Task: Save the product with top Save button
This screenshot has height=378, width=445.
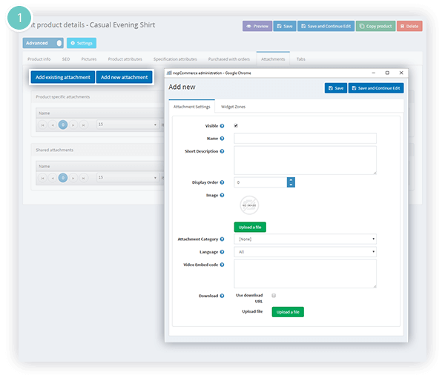Action: point(285,26)
